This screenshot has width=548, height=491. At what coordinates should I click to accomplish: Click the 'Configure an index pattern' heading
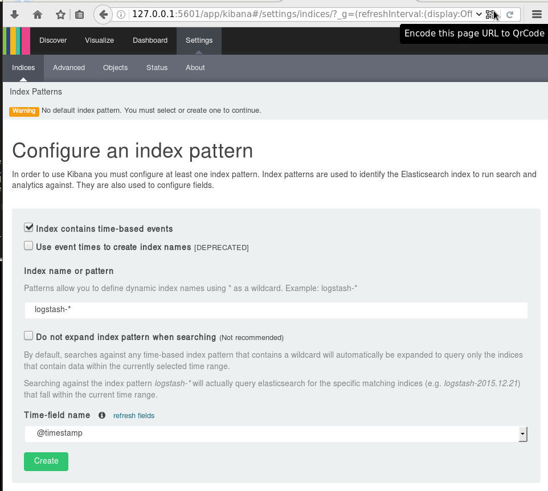coord(133,151)
